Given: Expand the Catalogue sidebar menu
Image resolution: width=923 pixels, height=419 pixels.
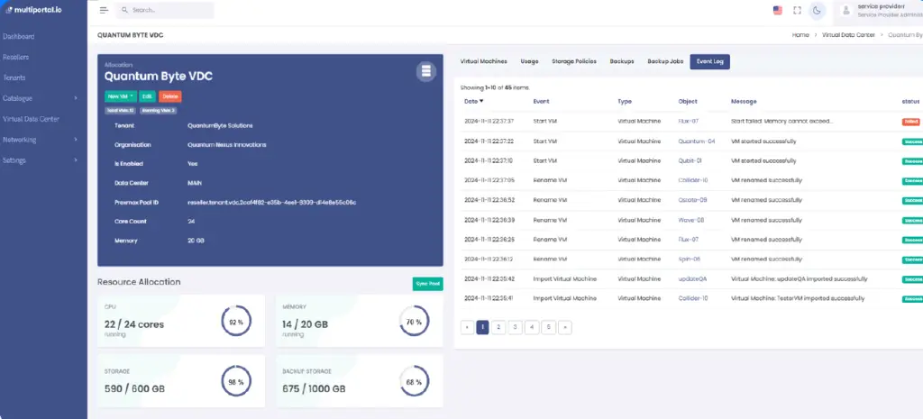Looking at the screenshot, I should (40, 98).
